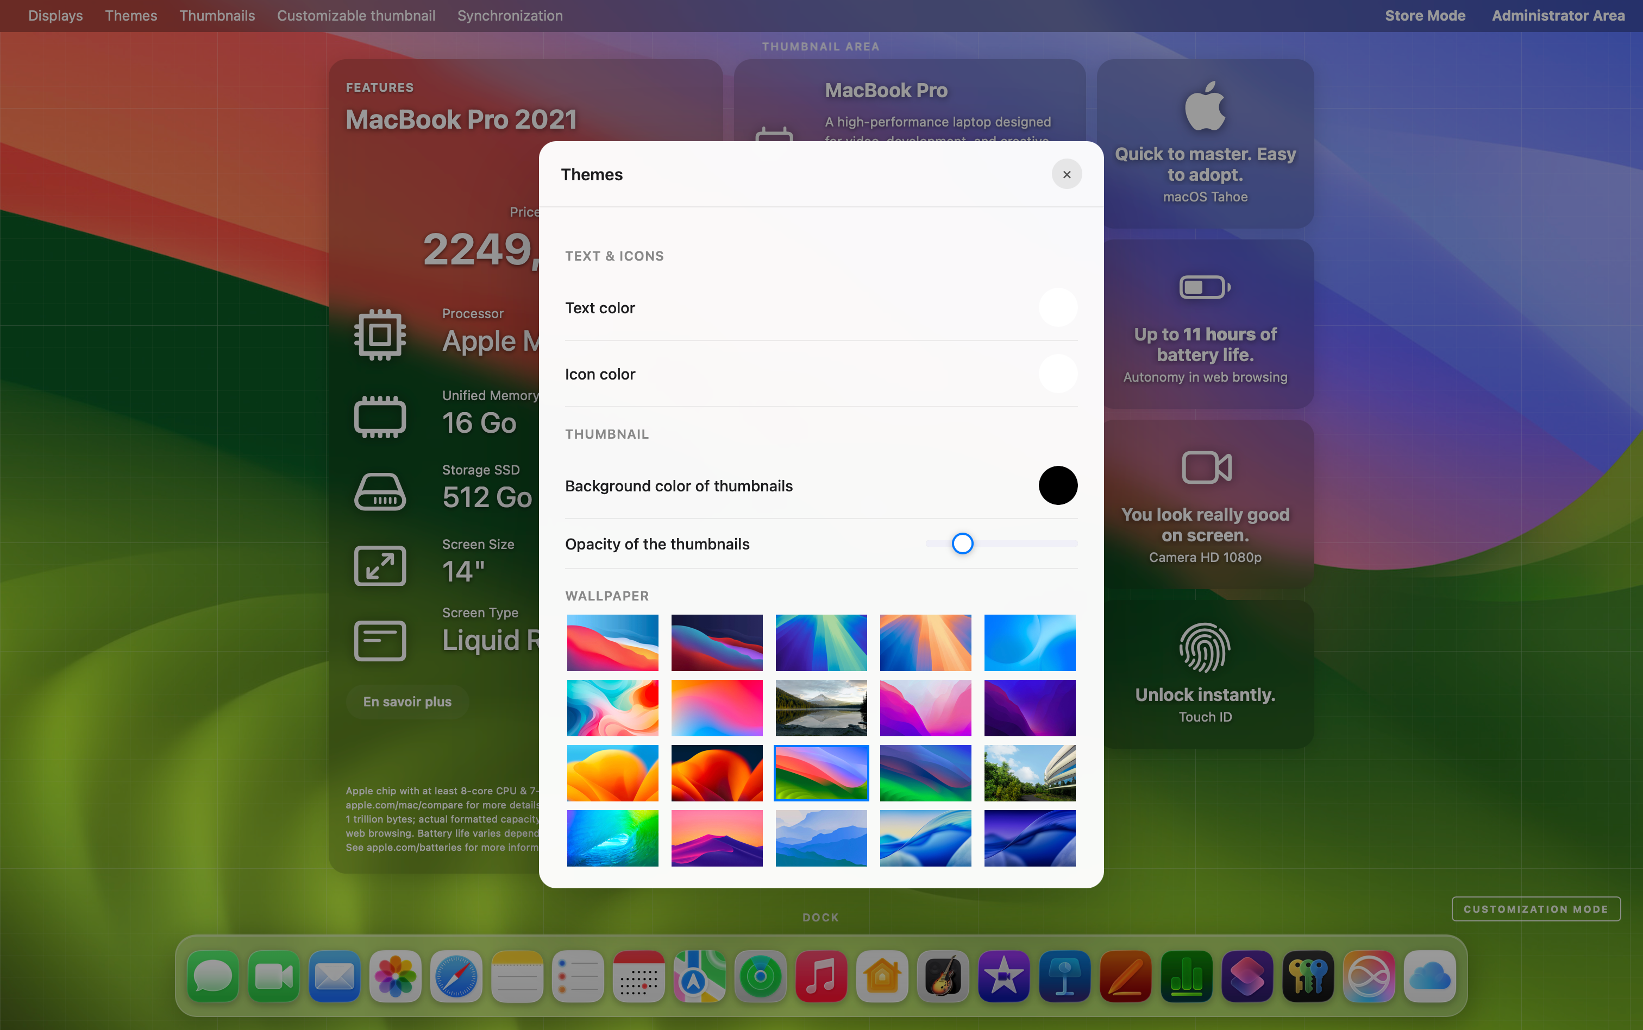Image resolution: width=1643 pixels, height=1030 pixels.
Task: Select the pink Monterey wallpaper
Action: click(x=925, y=708)
